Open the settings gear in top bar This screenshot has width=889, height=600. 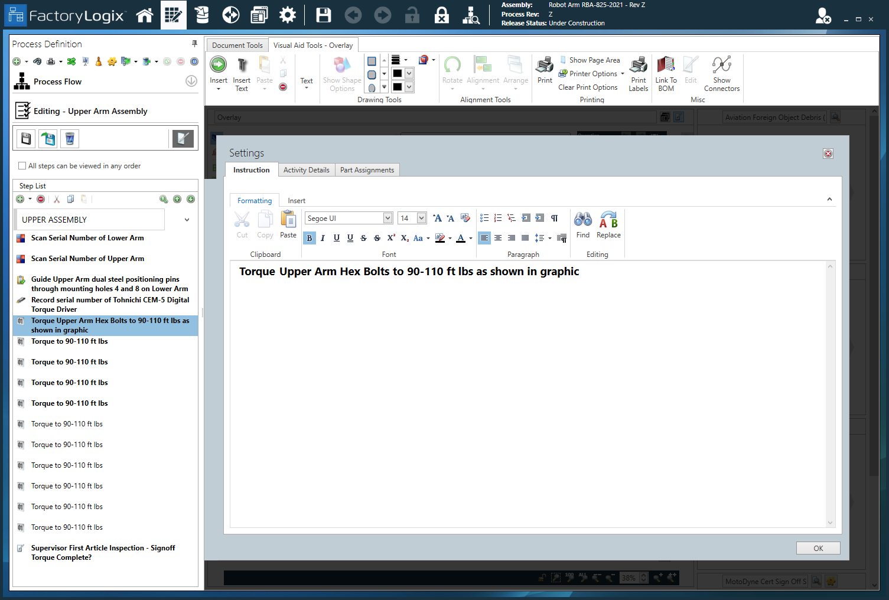coord(288,15)
